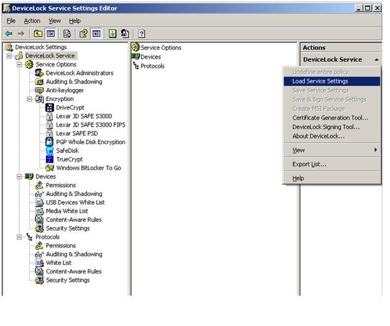Click the Back arrow toolbar icon
Image resolution: width=390 pixels, height=326 pixels.
tap(9, 34)
